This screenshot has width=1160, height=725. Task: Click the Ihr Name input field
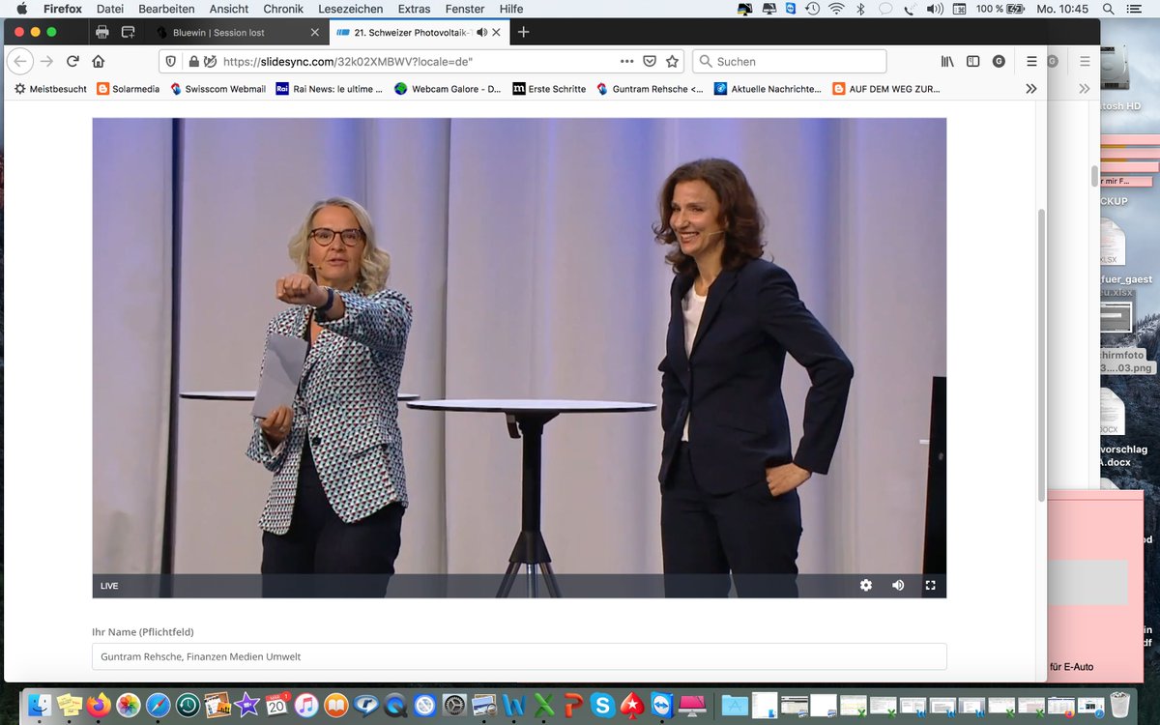(519, 656)
